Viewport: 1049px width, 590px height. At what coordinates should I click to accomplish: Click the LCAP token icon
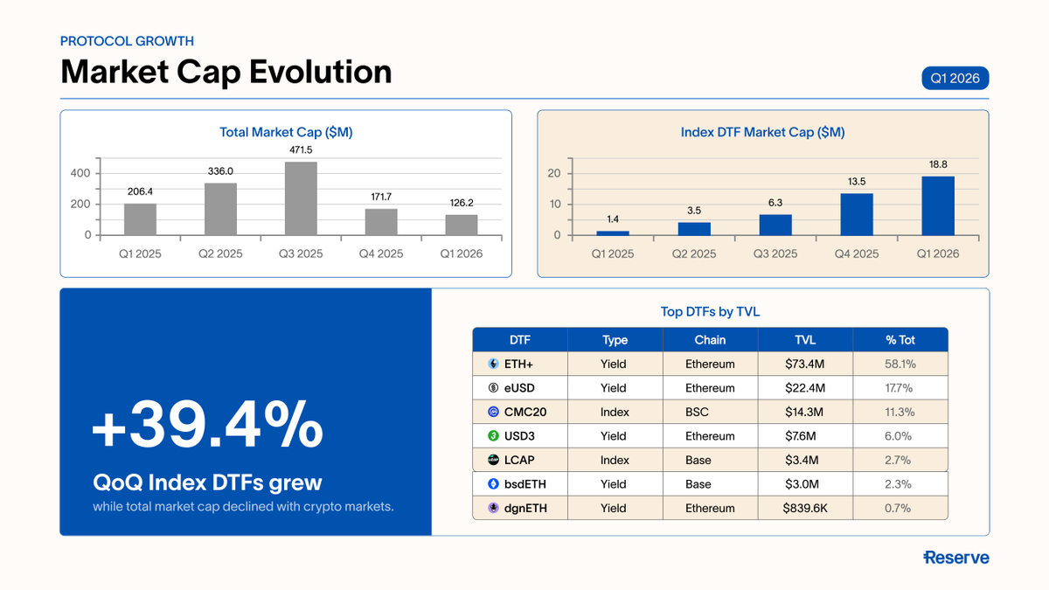click(x=493, y=460)
